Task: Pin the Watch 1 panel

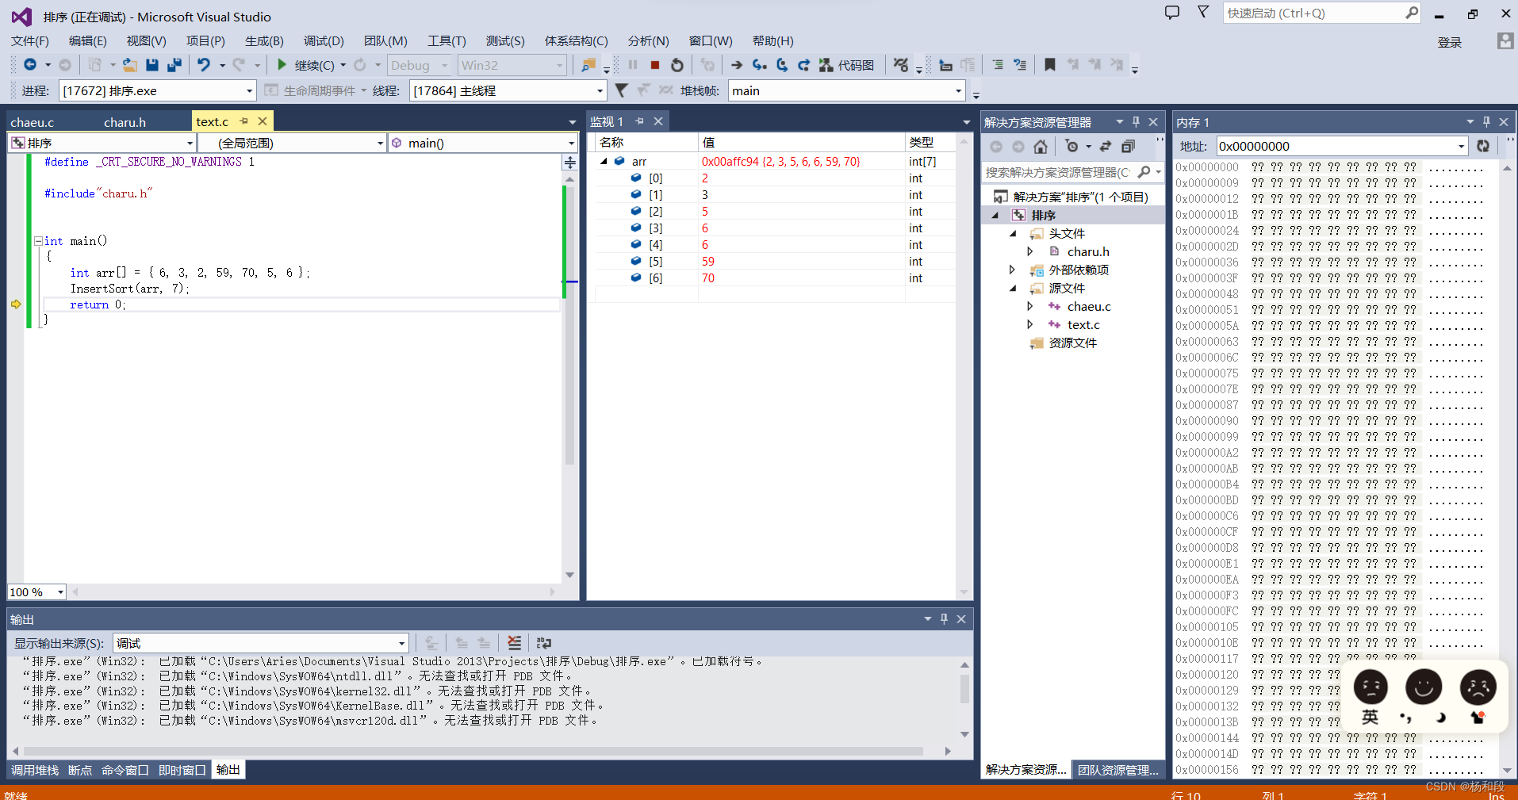Action: click(x=639, y=121)
